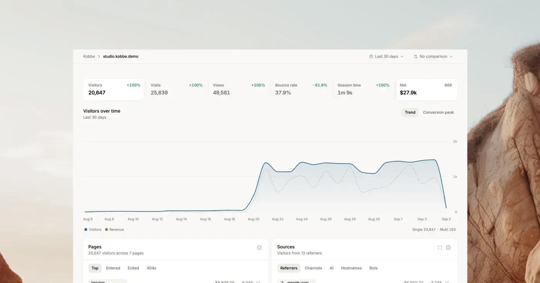Click the 2k y-axis label

coord(455,141)
